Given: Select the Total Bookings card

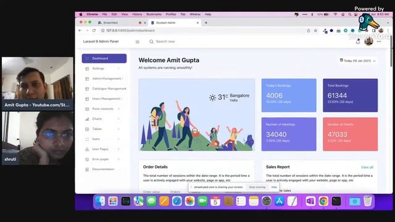Looking at the screenshot, I should [x=350, y=96].
